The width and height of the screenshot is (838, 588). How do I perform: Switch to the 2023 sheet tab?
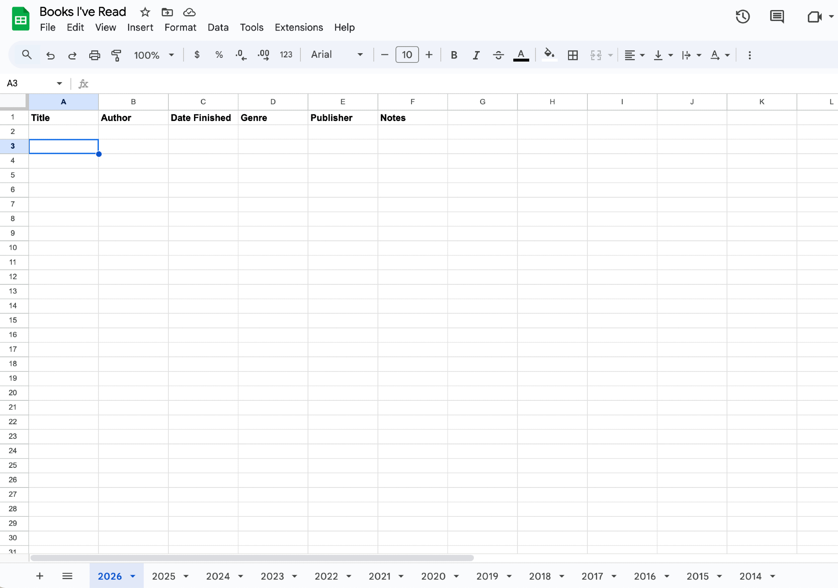(272, 576)
